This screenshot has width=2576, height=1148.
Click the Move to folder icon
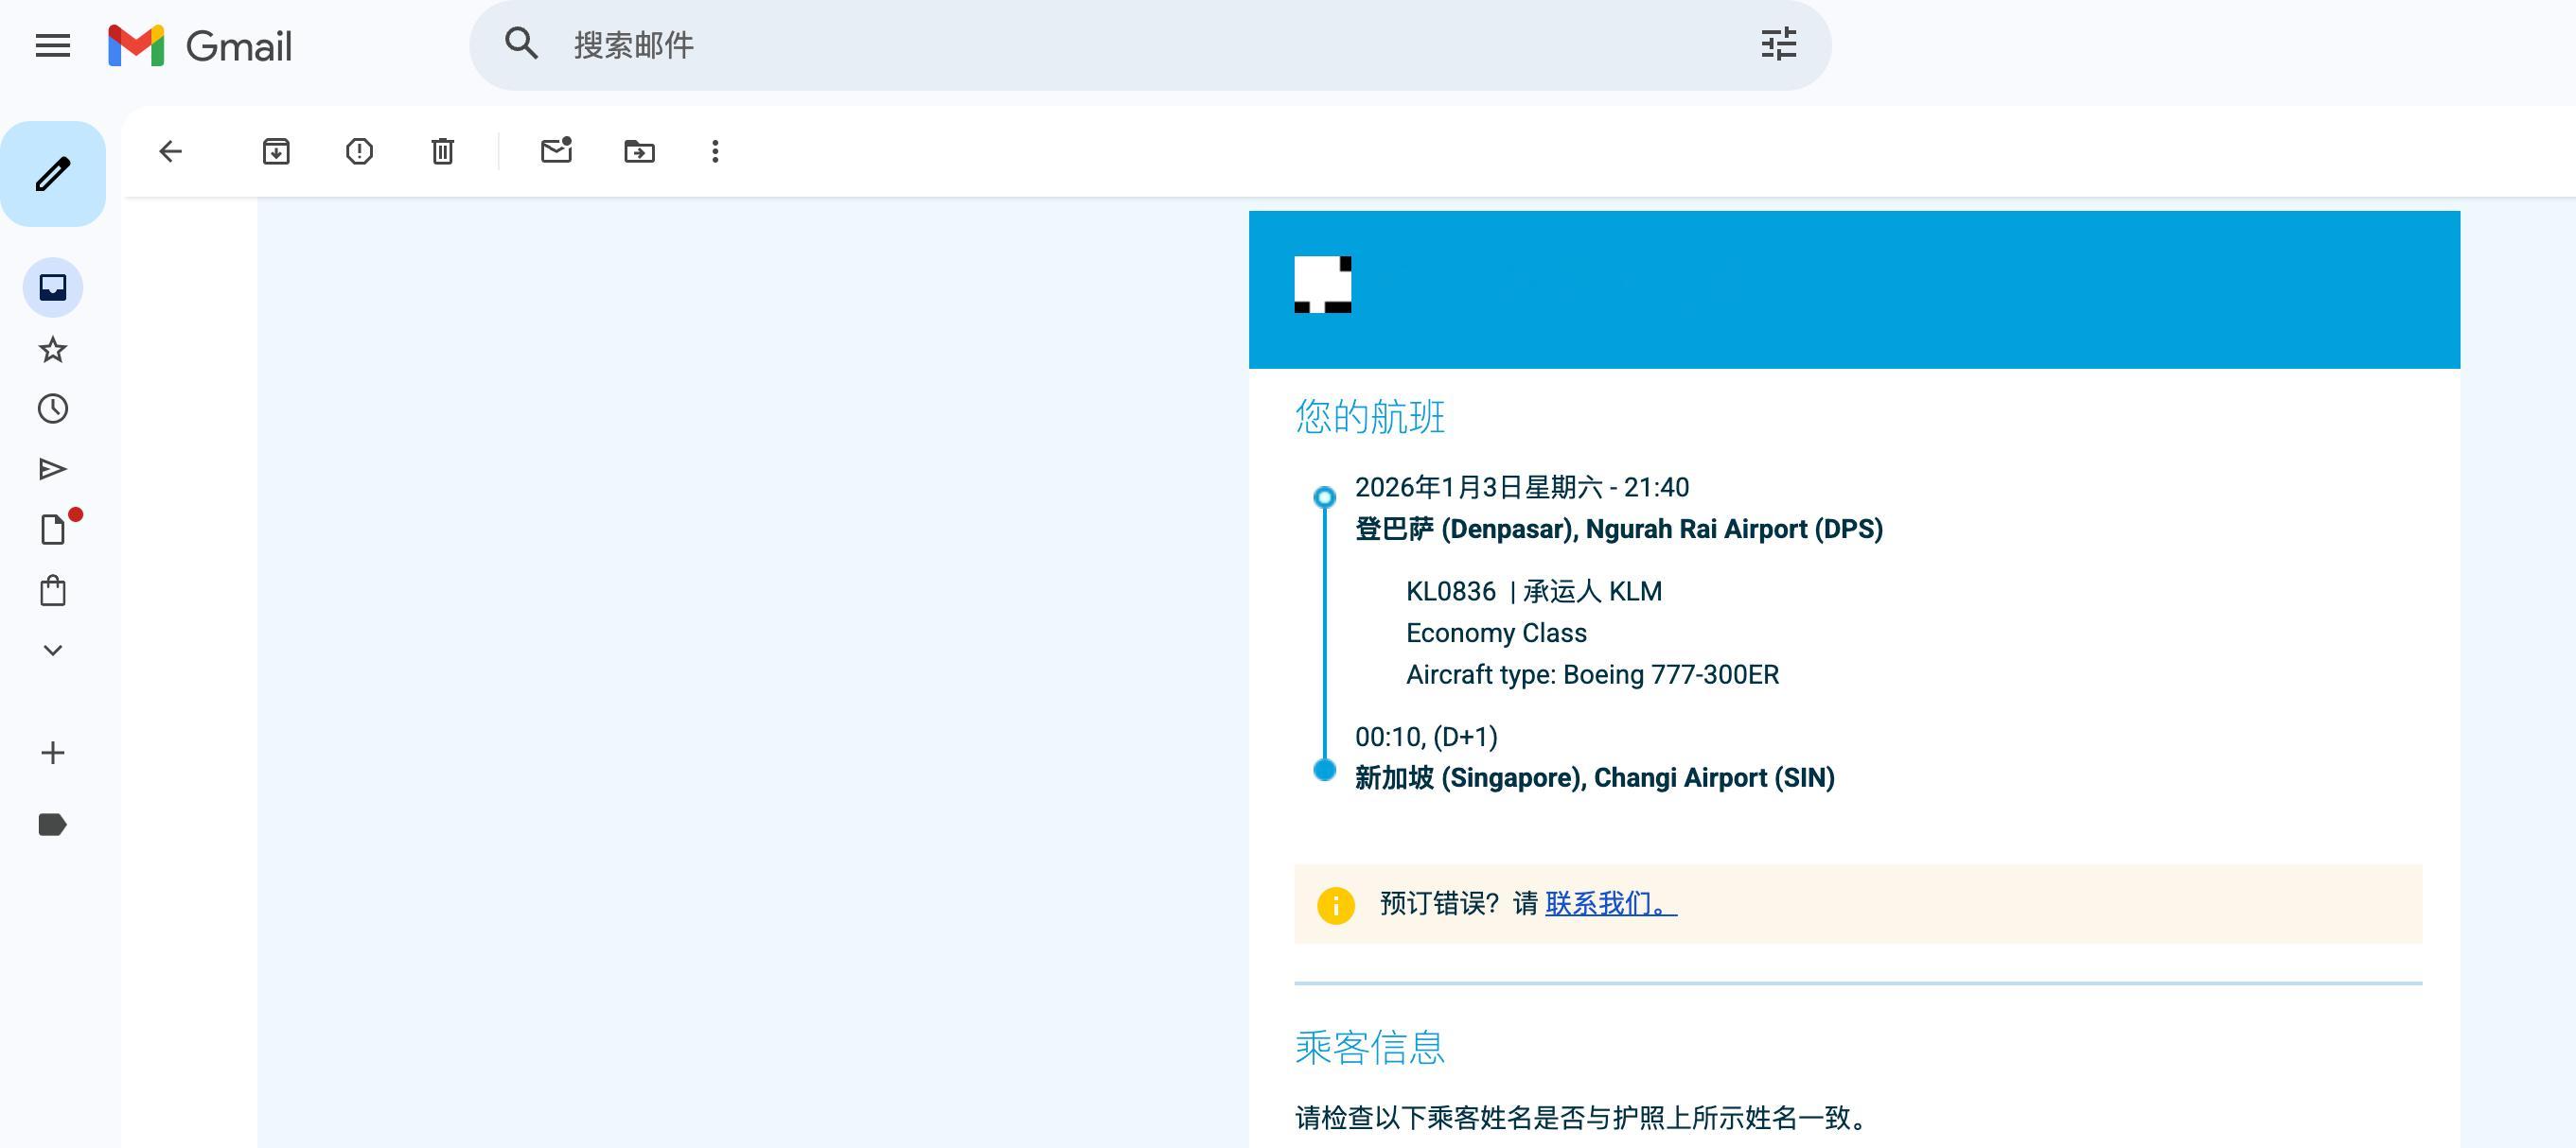[639, 152]
